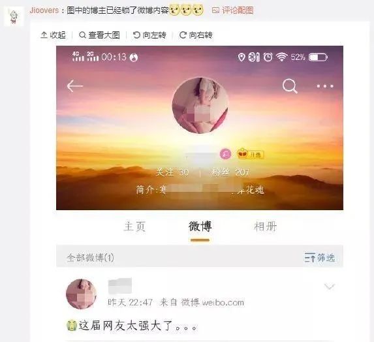Open the 筛选 filter dropdown
374x342 pixels.
pos(320,258)
